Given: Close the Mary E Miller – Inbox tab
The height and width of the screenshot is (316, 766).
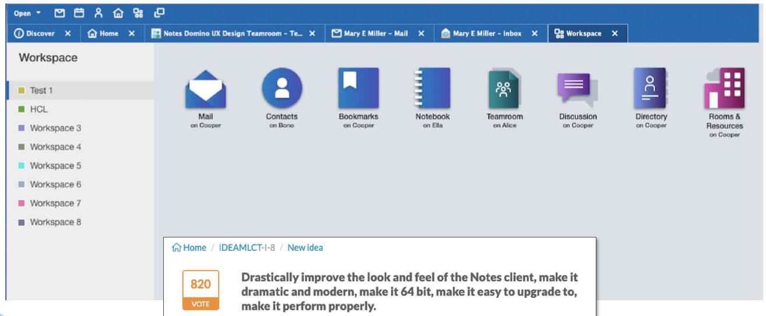Looking at the screenshot, I should pos(535,34).
